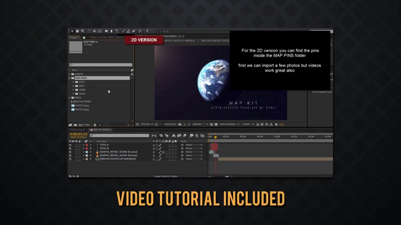The width and height of the screenshot is (401, 225).
Task: Expand the WAVE folder
Action: [74, 94]
